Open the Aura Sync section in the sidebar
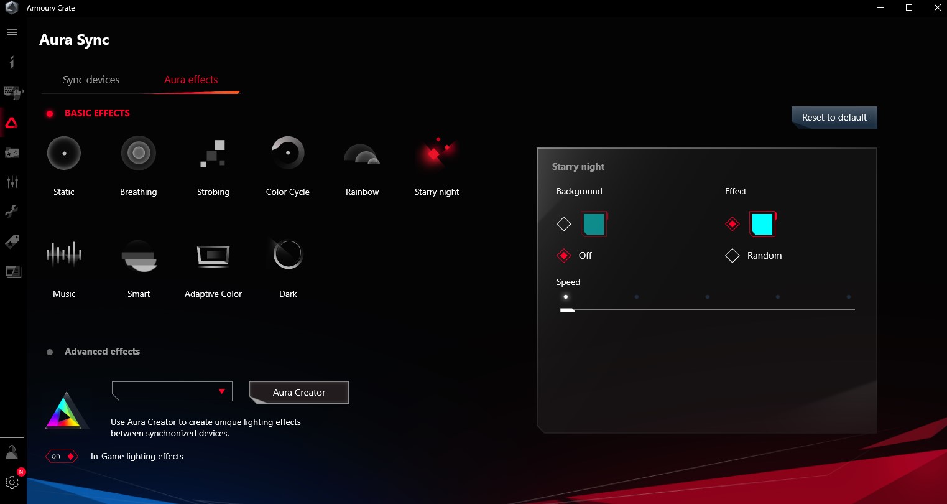 12,123
